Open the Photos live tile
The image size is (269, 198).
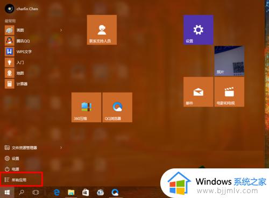229,61
